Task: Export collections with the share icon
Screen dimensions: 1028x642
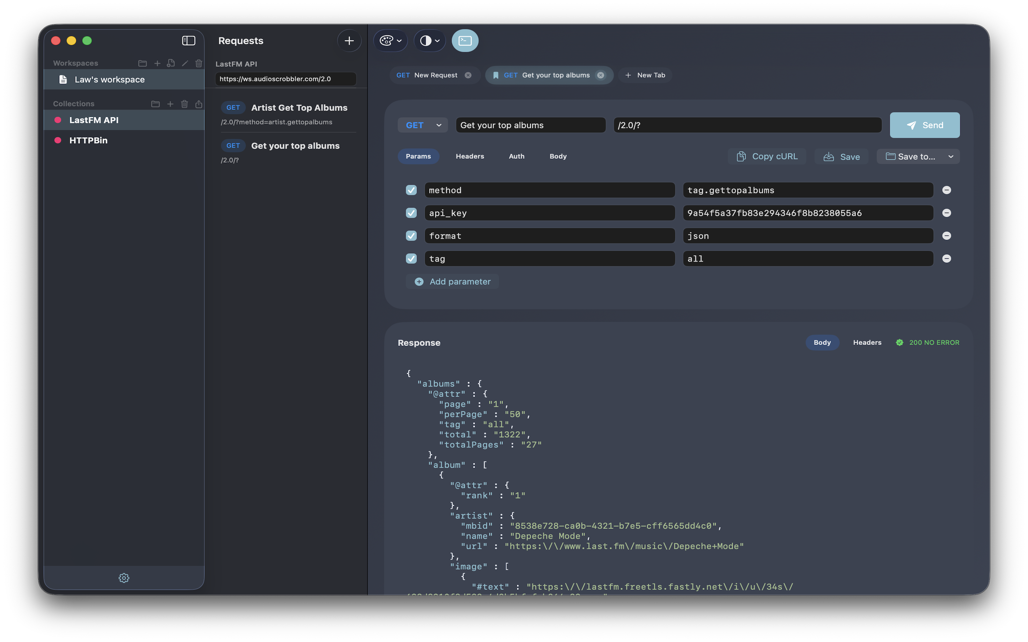Action: tap(199, 103)
